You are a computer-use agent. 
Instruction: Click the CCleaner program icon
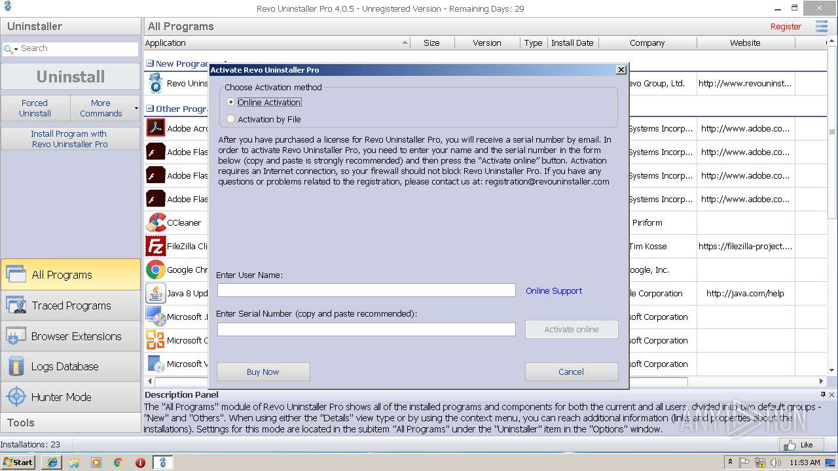(x=156, y=222)
